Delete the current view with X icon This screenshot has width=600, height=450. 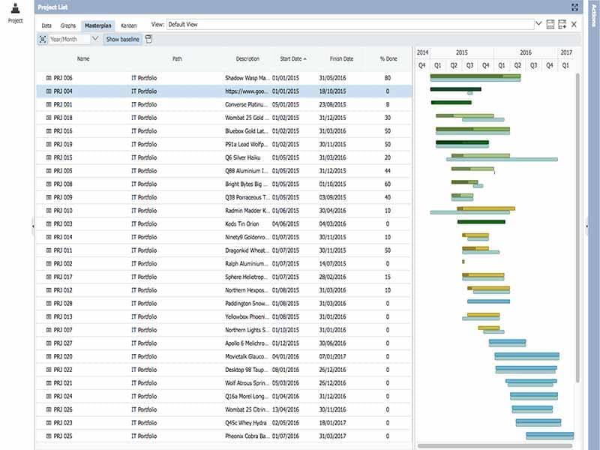point(574,25)
